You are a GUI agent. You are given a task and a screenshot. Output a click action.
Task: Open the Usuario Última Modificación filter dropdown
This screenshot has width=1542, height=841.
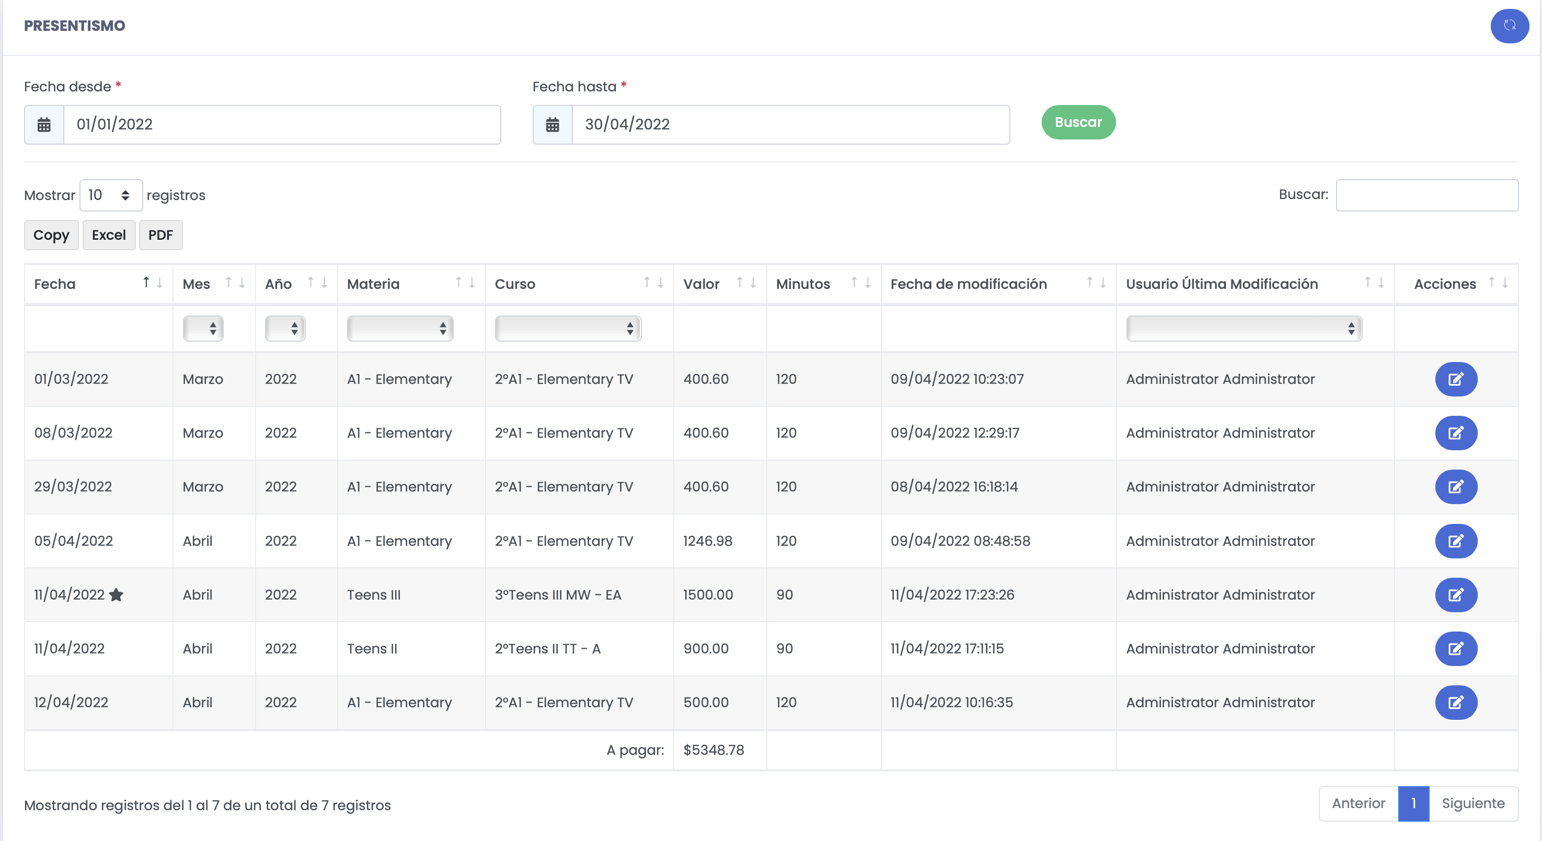(x=1244, y=329)
